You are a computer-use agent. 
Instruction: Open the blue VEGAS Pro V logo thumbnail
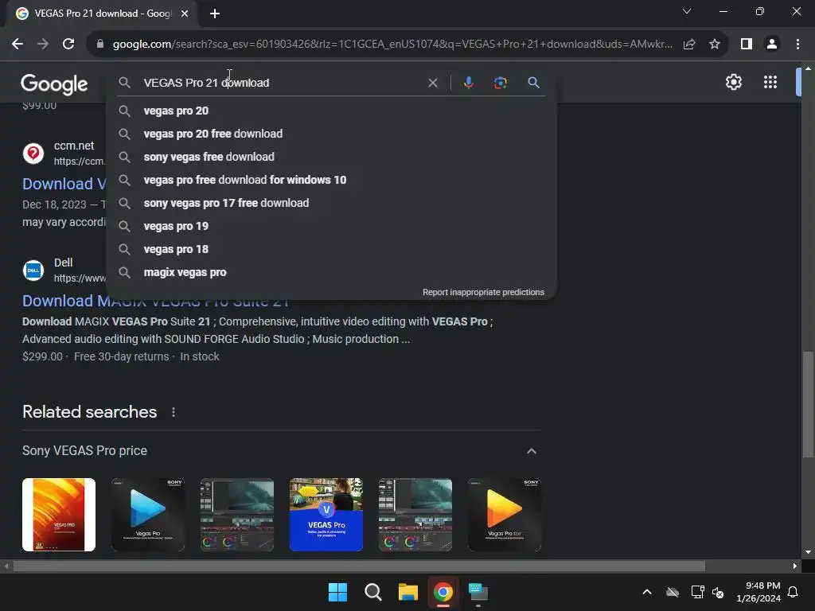coord(326,515)
